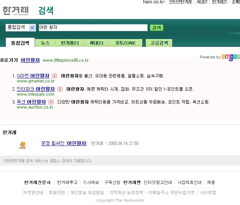Click the green 검색 button
The height and width of the screenshot is (205, 240).
[157, 27]
